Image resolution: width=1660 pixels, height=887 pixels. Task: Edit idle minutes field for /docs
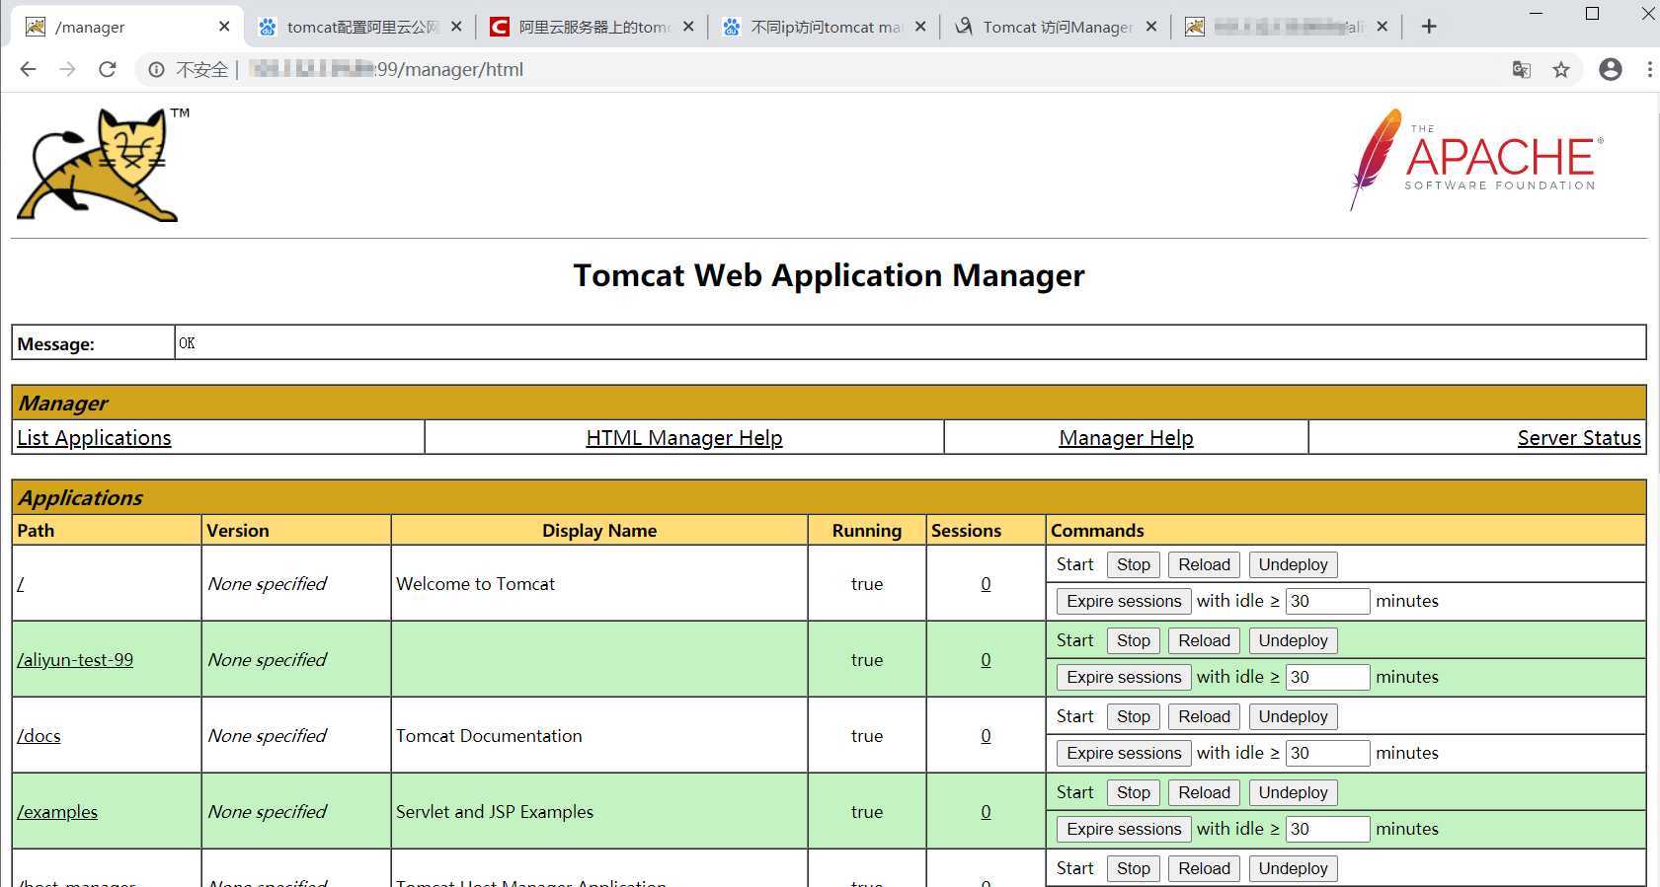coord(1327,753)
